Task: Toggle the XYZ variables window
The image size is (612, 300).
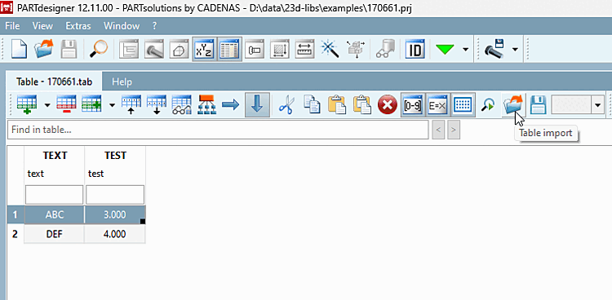Action: [x=204, y=50]
